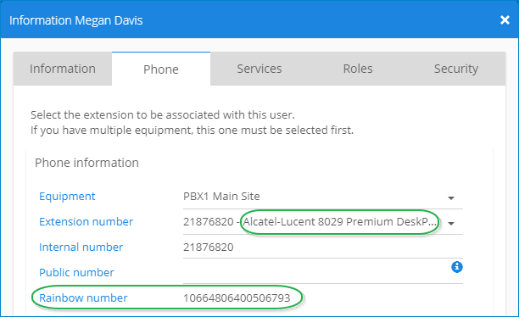Expand the Extension number dropdown arrow
519x317 pixels.
[451, 224]
